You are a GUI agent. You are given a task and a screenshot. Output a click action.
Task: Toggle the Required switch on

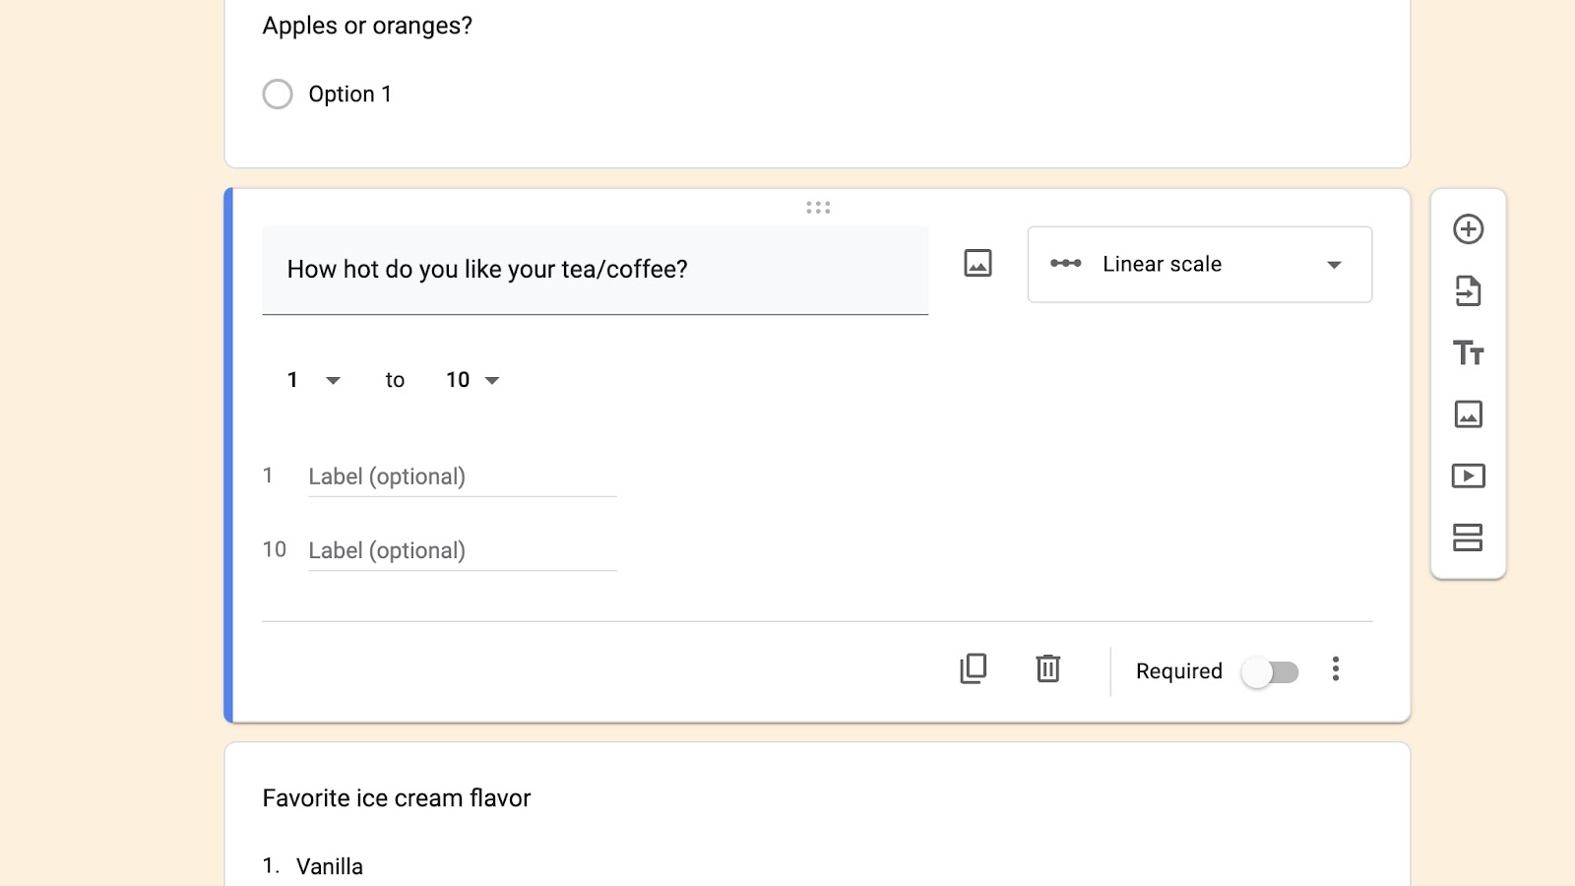coord(1269,672)
